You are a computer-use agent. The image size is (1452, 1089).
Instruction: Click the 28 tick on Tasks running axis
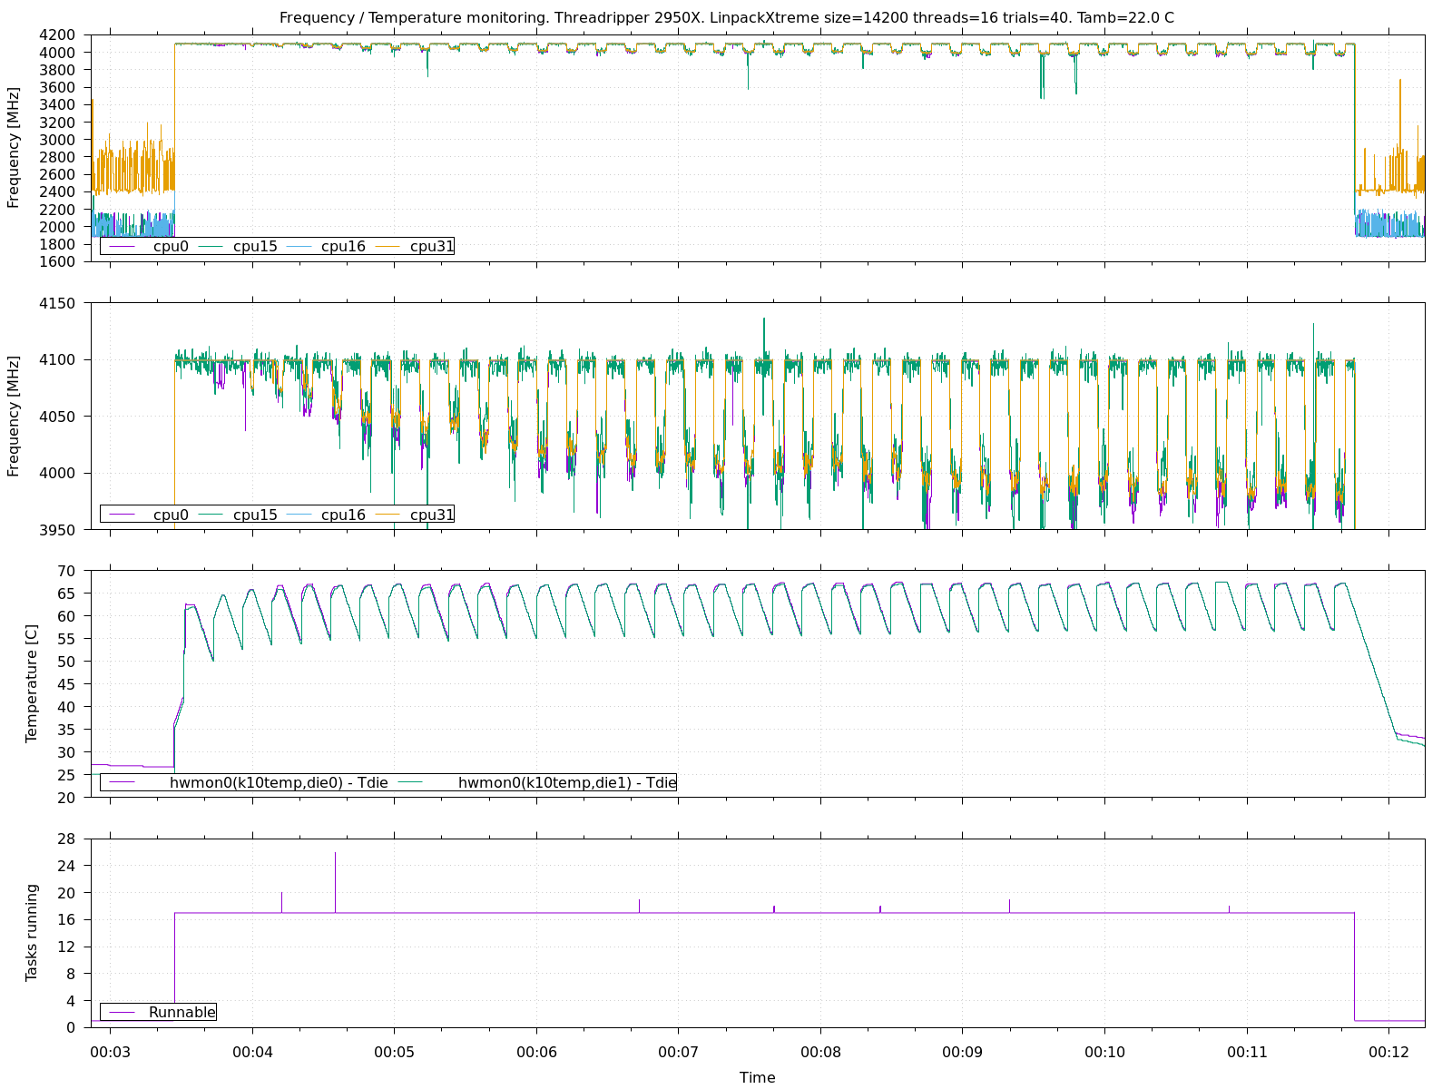pos(67,839)
